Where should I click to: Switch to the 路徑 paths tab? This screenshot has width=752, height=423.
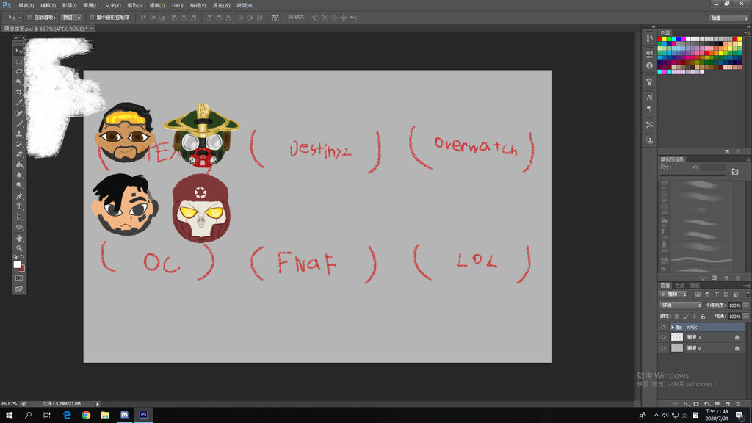695,286
